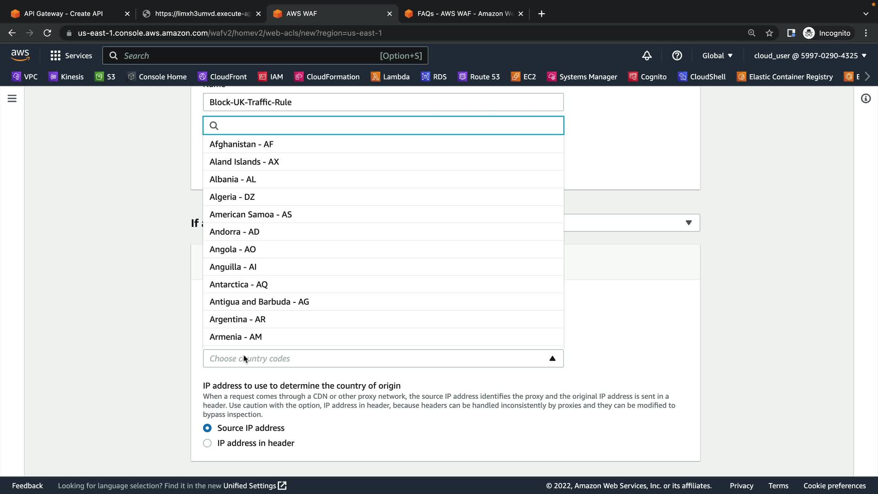Select the IP address in header option

pos(207,443)
